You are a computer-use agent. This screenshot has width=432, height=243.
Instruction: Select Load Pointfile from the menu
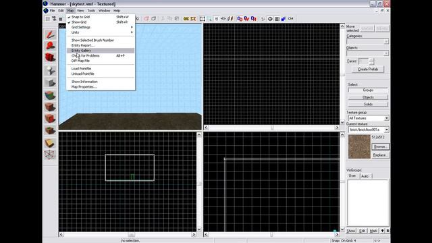tap(101, 69)
